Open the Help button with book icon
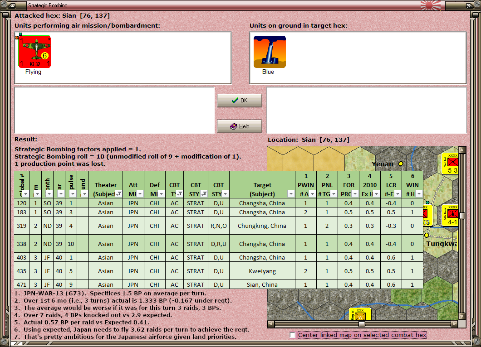 (239, 126)
